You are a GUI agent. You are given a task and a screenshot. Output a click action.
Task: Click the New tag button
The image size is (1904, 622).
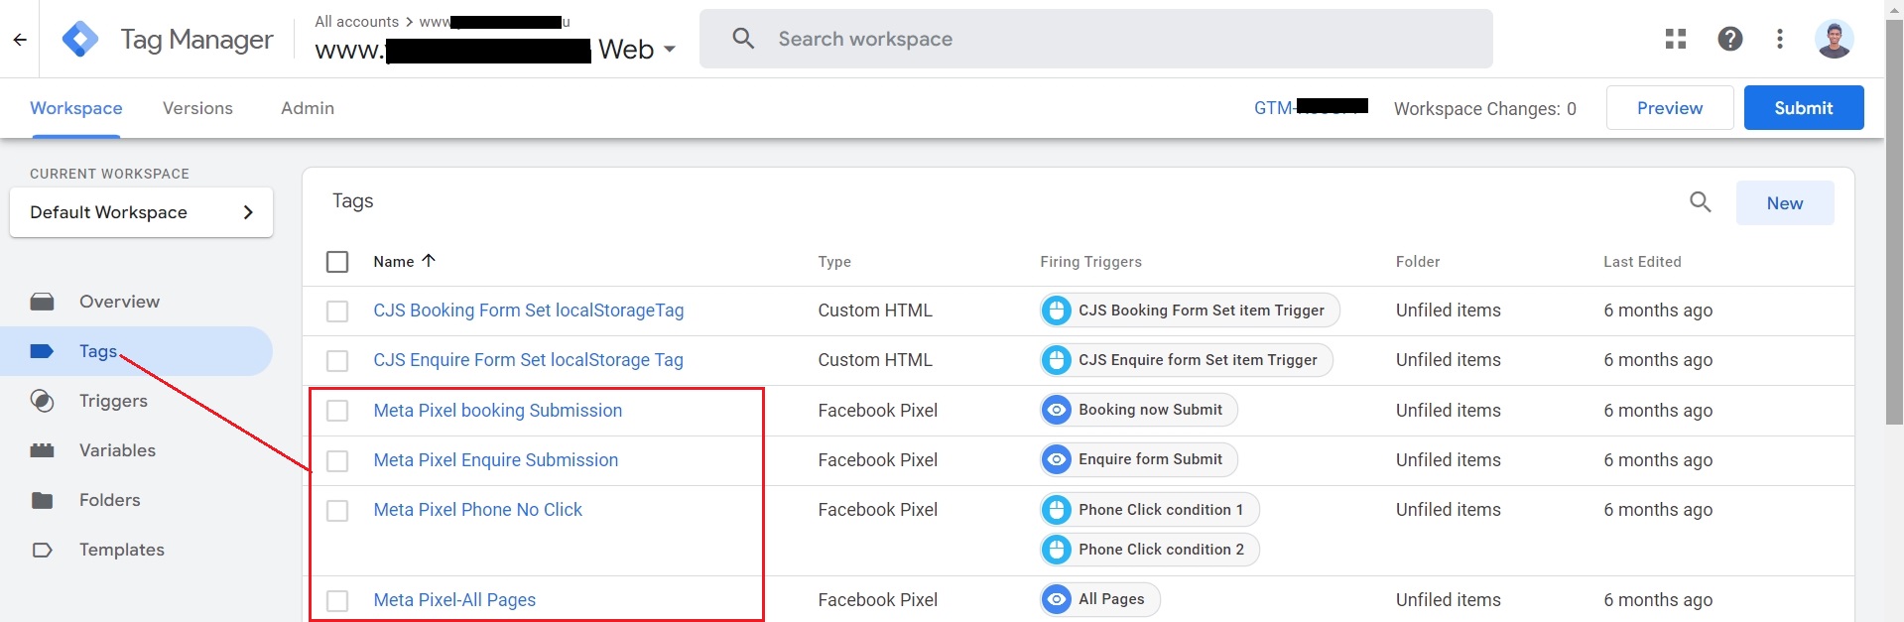pos(1785,203)
